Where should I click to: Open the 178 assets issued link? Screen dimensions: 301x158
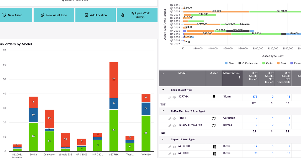pos(255,97)
